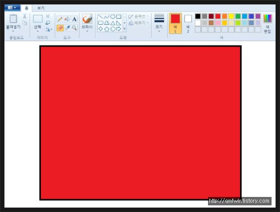Open the Paint application menu button
The width and height of the screenshot is (280, 212).
[12, 8]
